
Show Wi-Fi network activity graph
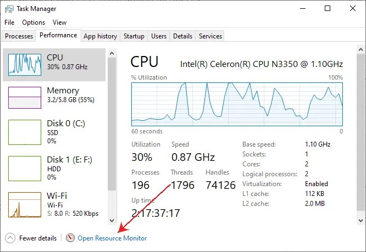25,204
